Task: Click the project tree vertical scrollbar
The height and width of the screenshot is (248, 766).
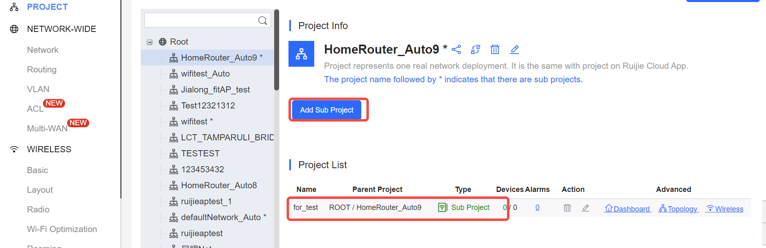Action: click(277, 49)
